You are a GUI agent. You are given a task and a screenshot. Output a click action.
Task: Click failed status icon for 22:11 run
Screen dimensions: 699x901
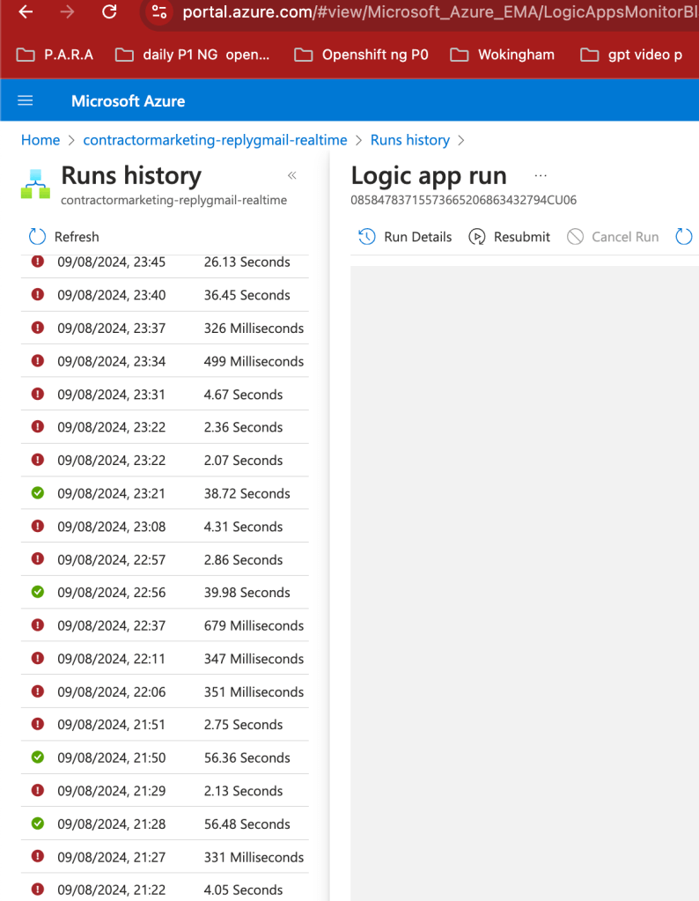(x=38, y=659)
